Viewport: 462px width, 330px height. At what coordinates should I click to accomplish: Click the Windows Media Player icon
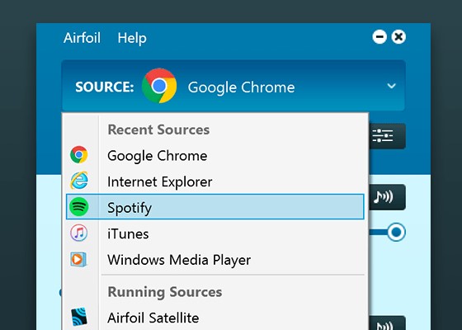tap(78, 259)
